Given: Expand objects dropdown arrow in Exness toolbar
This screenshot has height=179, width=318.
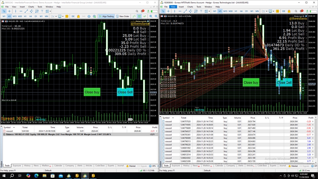Looking at the screenshot, I should click(x=209, y=11).
